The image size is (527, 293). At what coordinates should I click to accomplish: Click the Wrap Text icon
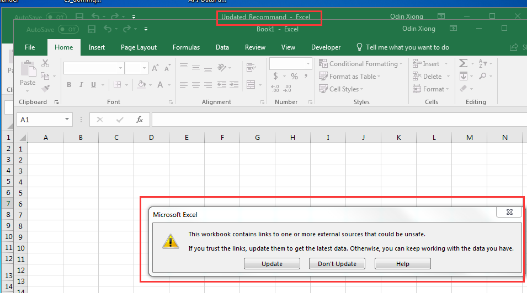click(x=251, y=67)
